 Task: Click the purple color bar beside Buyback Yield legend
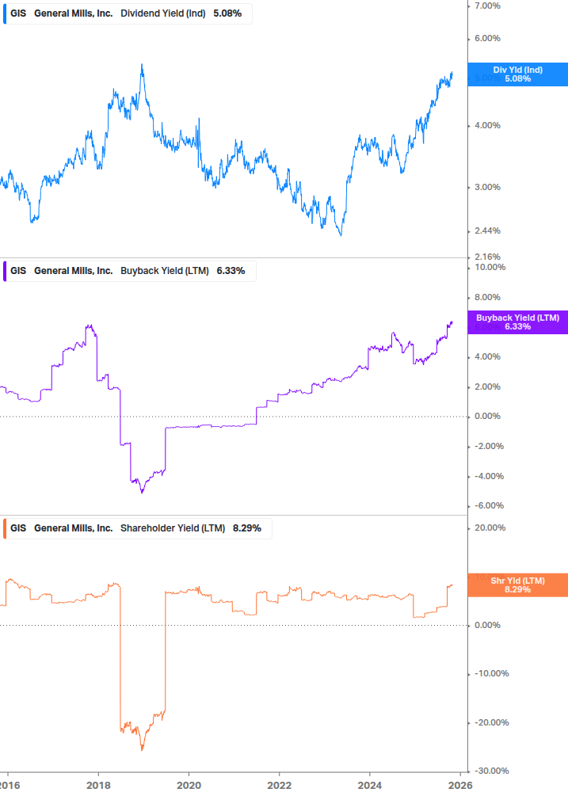pyautogui.click(x=5, y=271)
